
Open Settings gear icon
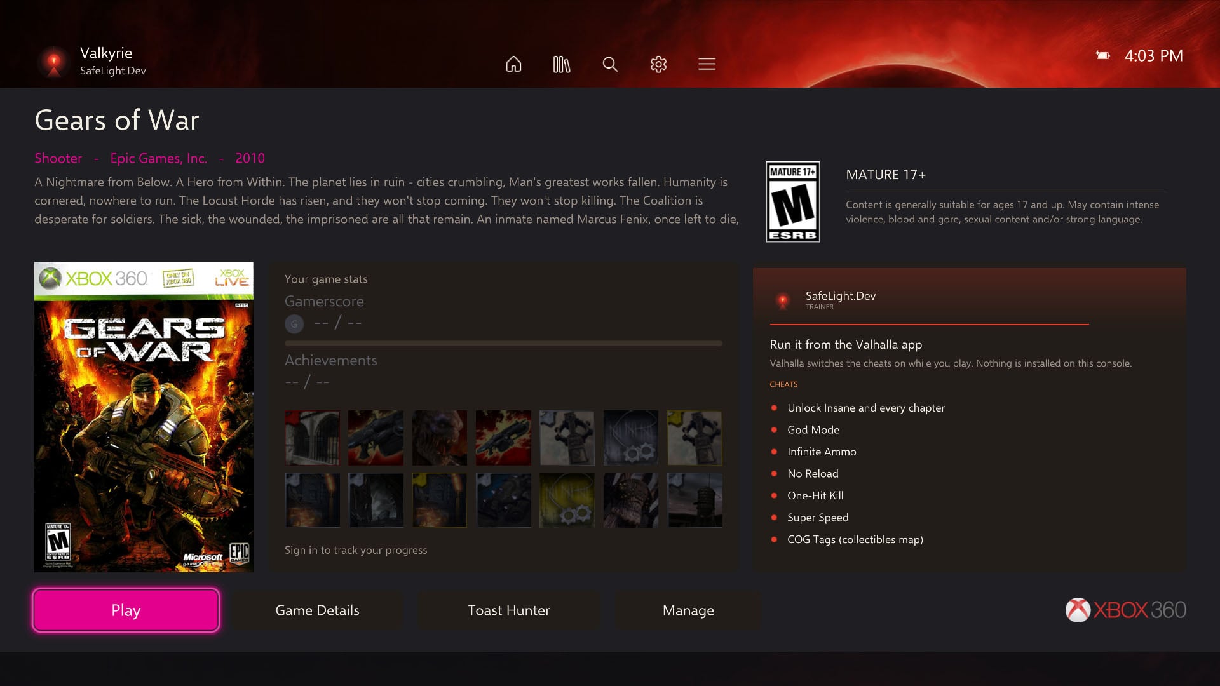click(658, 64)
